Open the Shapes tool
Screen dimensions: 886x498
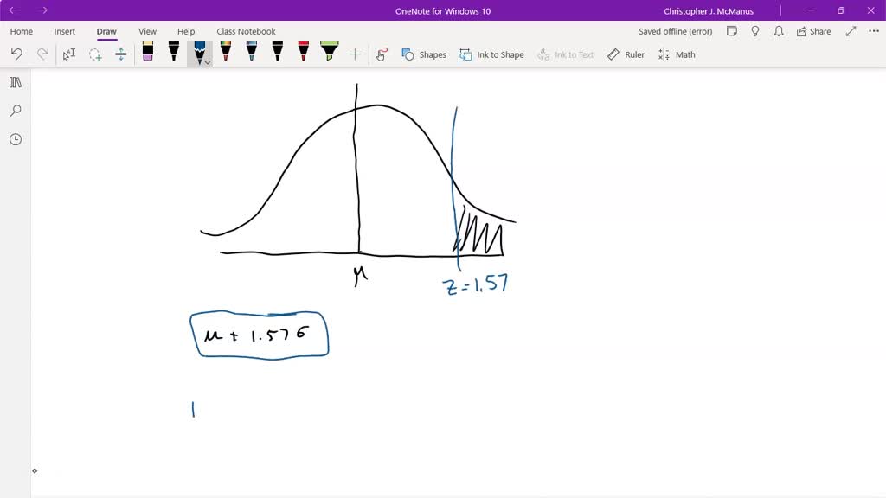(423, 54)
